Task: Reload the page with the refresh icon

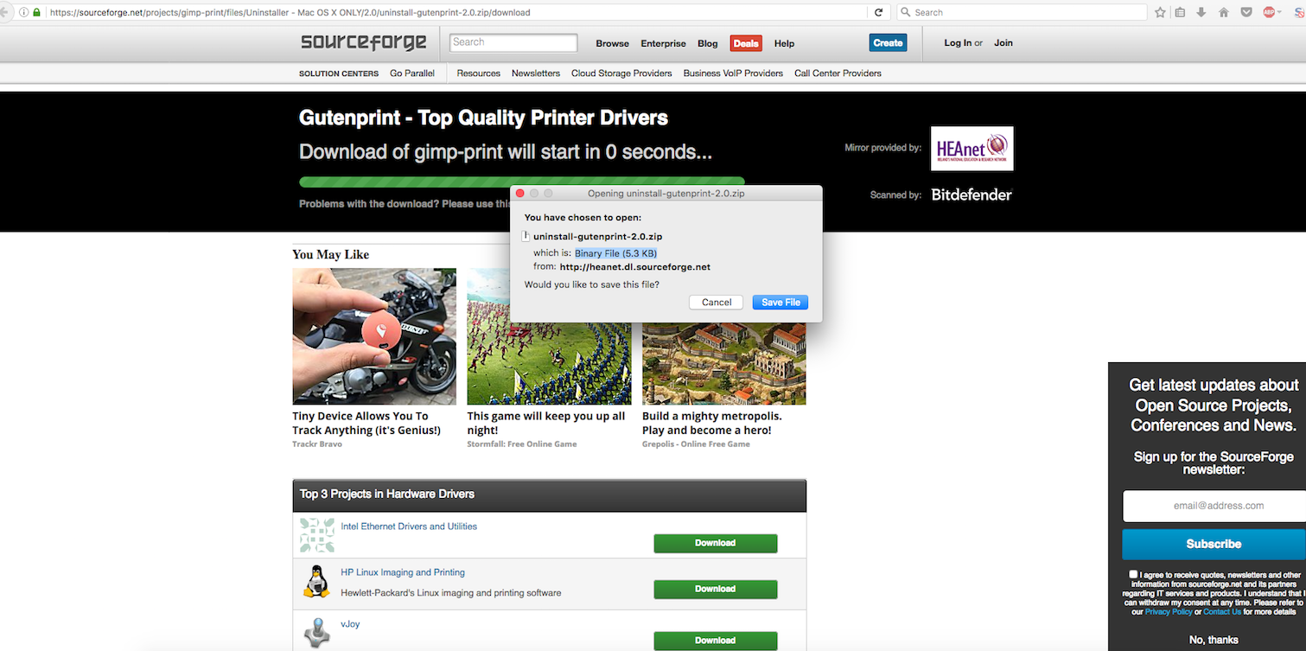Action: [879, 12]
